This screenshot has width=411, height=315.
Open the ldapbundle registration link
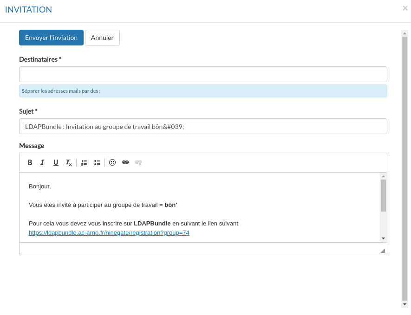coord(109,233)
